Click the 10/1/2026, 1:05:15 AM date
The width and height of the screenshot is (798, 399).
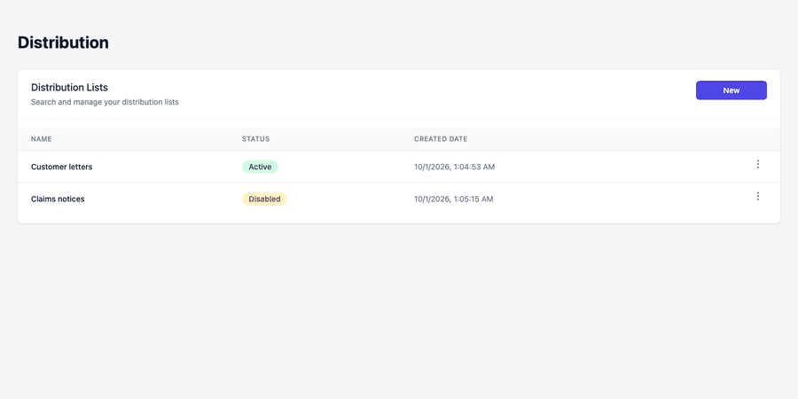(453, 199)
